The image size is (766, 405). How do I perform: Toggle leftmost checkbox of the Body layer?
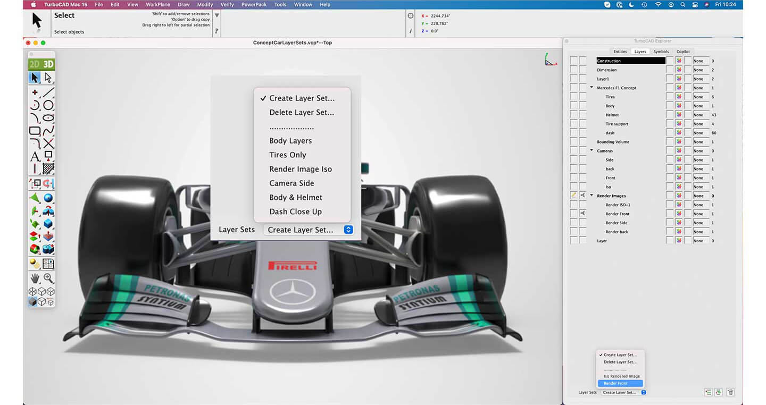pyautogui.click(x=573, y=106)
